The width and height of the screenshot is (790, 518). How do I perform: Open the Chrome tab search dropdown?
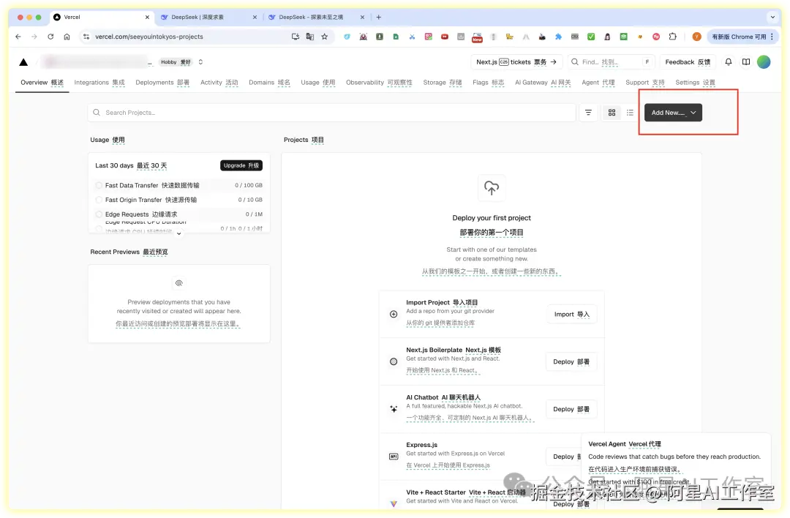(772, 17)
